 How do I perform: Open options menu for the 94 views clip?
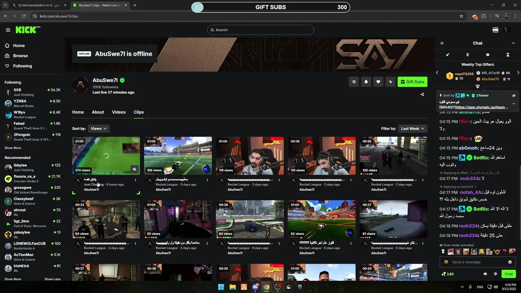[x=136, y=243]
